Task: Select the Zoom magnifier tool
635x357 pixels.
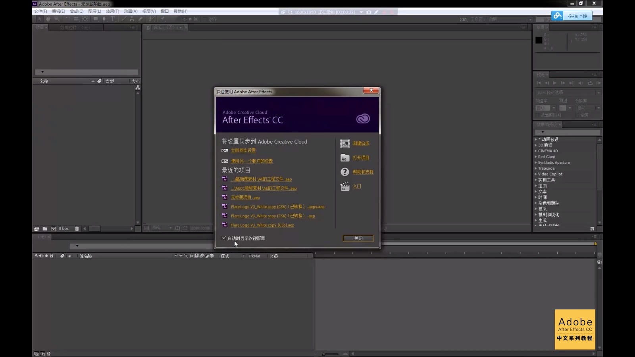Action: pyautogui.click(x=57, y=19)
